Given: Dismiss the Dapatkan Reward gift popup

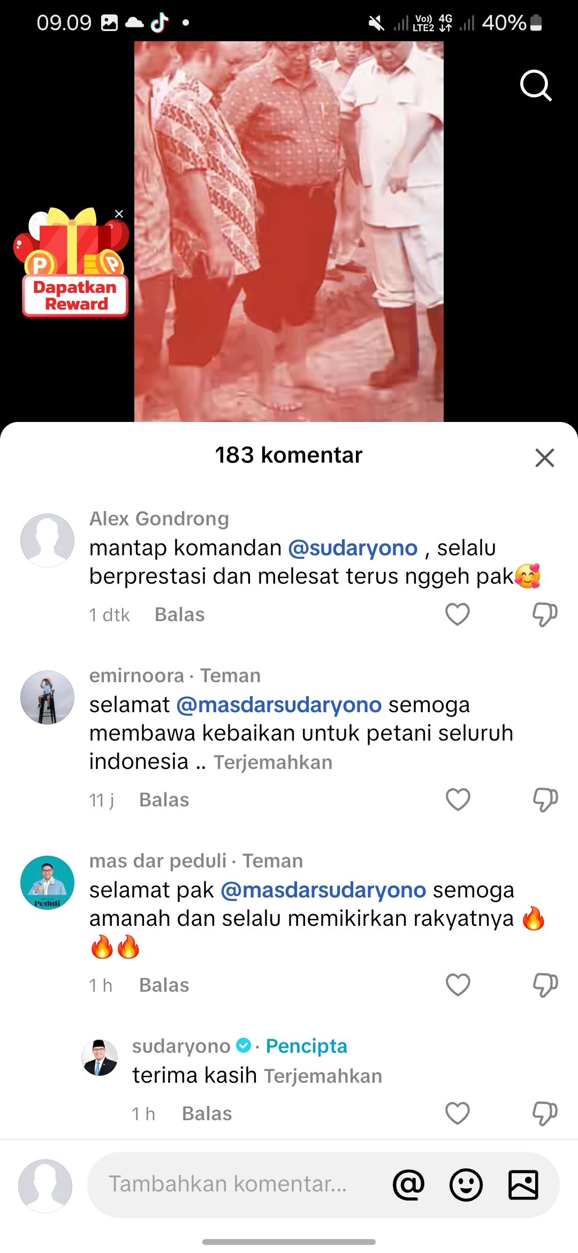Looking at the screenshot, I should pyautogui.click(x=119, y=214).
